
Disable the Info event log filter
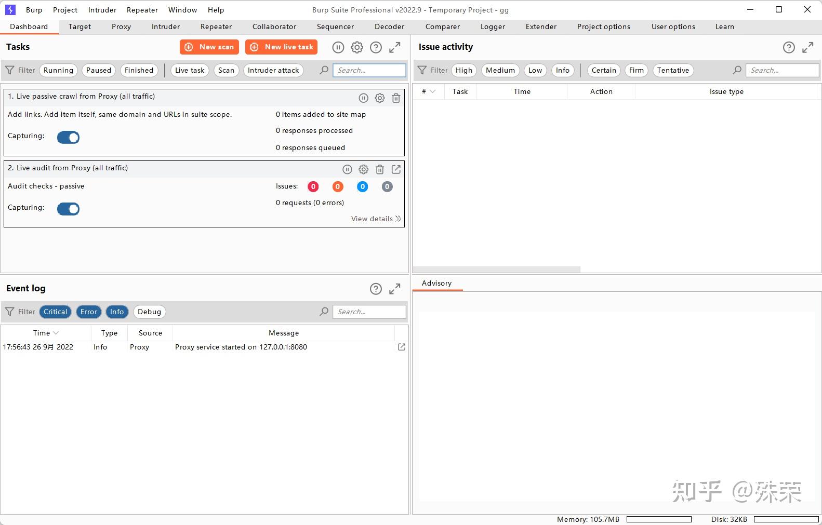(117, 312)
